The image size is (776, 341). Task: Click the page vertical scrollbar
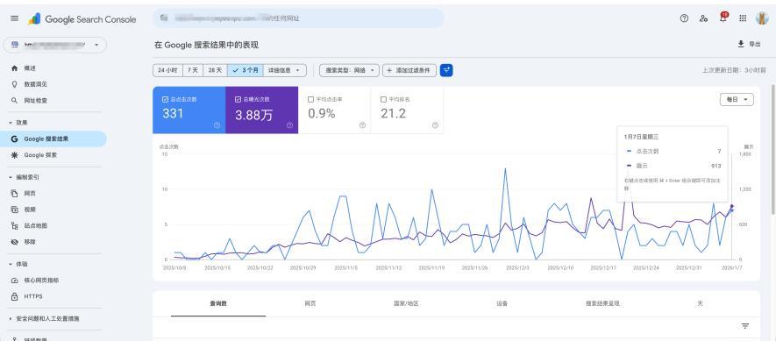point(773,149)
